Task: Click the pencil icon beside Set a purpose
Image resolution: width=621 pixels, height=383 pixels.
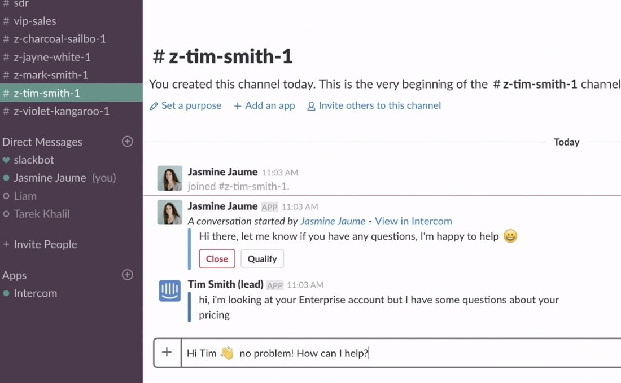Action: pyautogui.click(x=154, y=107)
